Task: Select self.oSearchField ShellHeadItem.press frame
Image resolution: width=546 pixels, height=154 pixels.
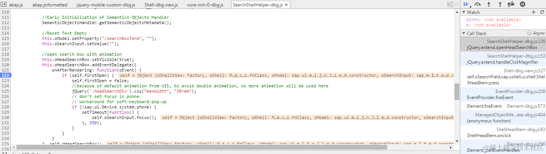Action: pos(503,76)
